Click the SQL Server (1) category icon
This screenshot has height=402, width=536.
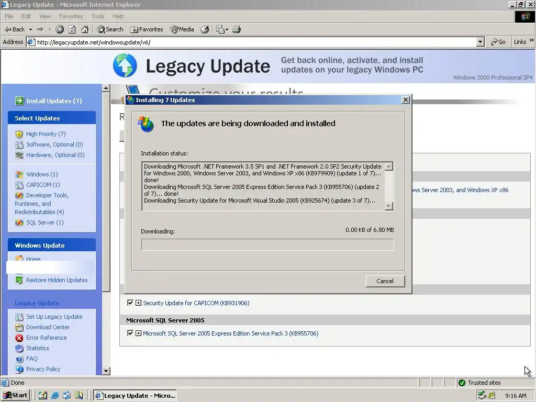(19, 222)
